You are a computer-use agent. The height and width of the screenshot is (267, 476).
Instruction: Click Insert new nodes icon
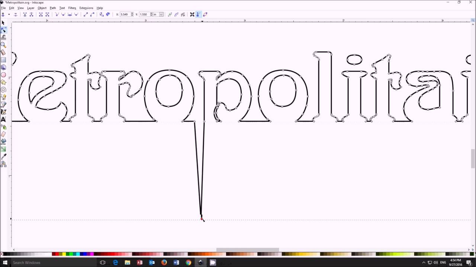click(x=3, y=14)
